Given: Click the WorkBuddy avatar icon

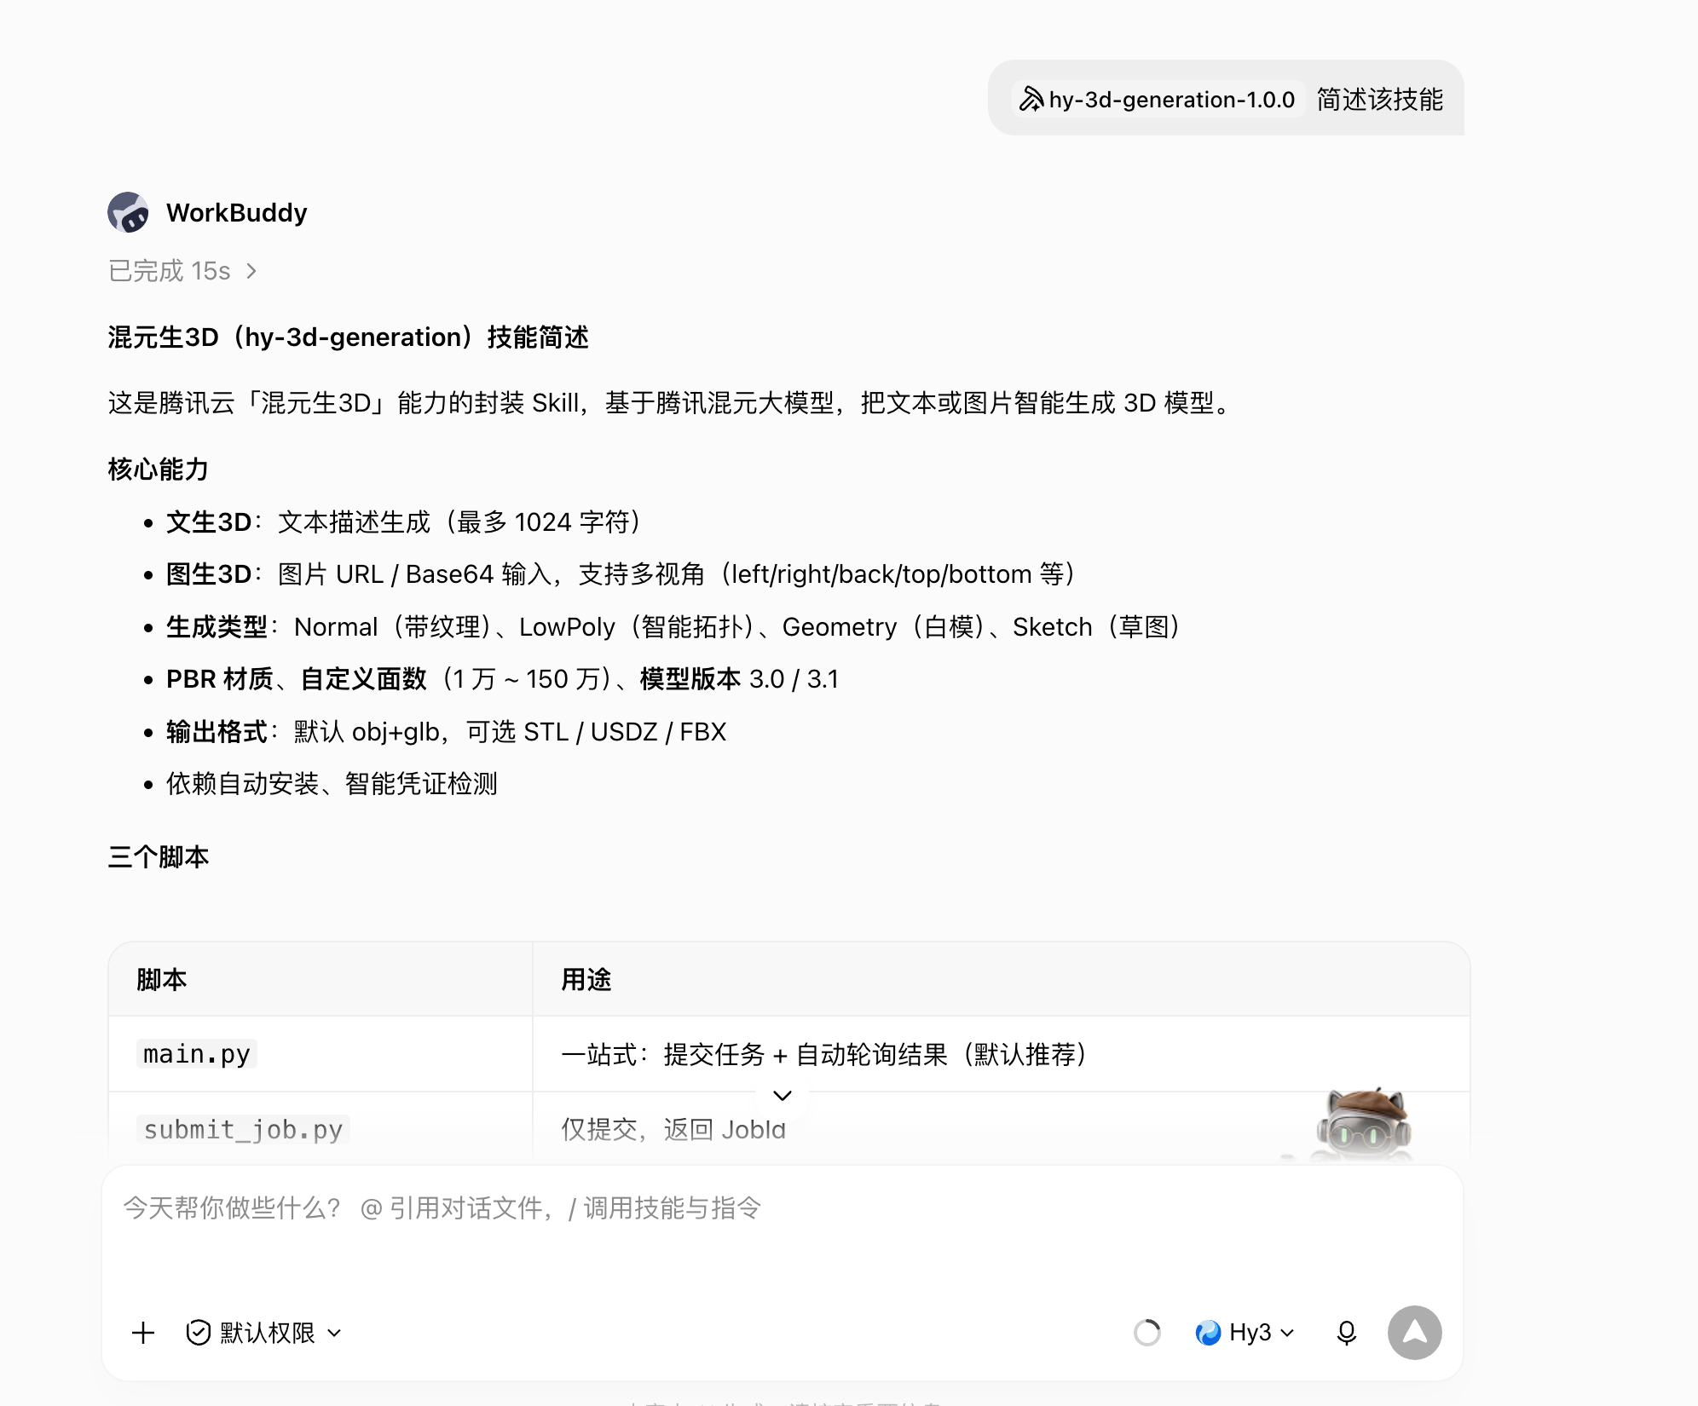Looking at the screenshot, I should click(129, 212).
